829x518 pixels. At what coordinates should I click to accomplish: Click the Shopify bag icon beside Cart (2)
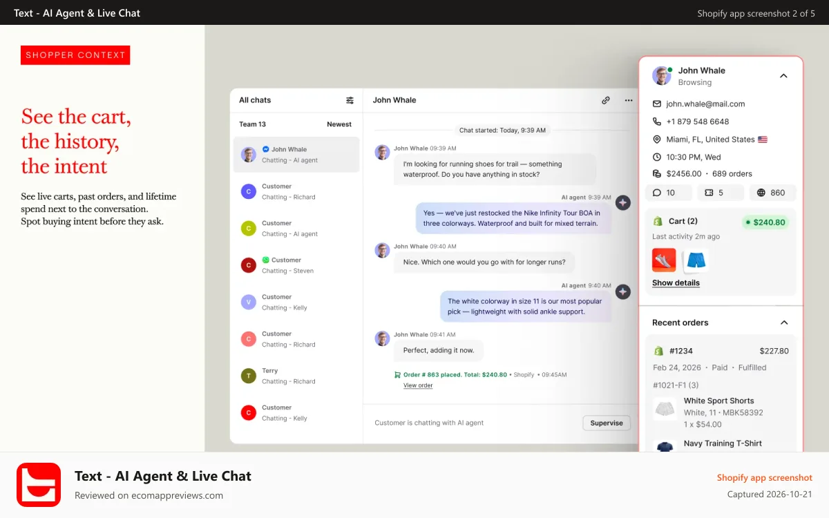tap(658, 222)
